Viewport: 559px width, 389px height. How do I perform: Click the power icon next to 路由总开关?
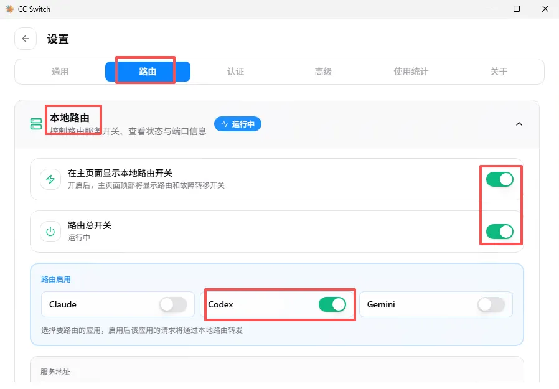(x=50, y=232)
